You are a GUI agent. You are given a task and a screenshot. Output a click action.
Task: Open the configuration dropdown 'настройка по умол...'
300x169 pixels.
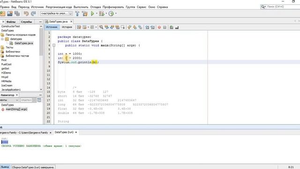click(56, 14)
